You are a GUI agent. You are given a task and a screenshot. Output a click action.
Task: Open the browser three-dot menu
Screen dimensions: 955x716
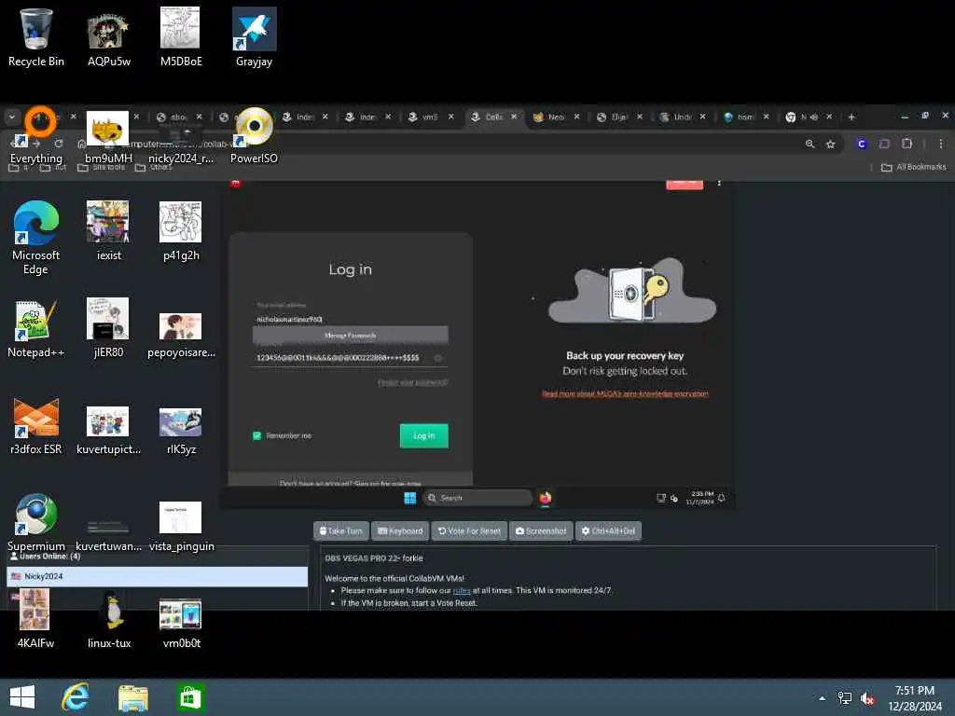coord(941,144)
